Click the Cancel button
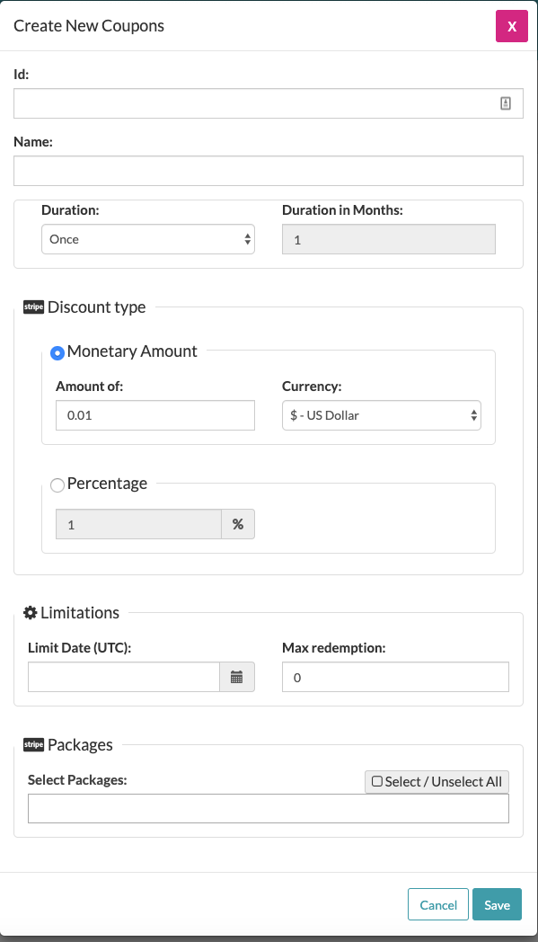The height and width of the screenshot is (942, 538). pos(438,904)
